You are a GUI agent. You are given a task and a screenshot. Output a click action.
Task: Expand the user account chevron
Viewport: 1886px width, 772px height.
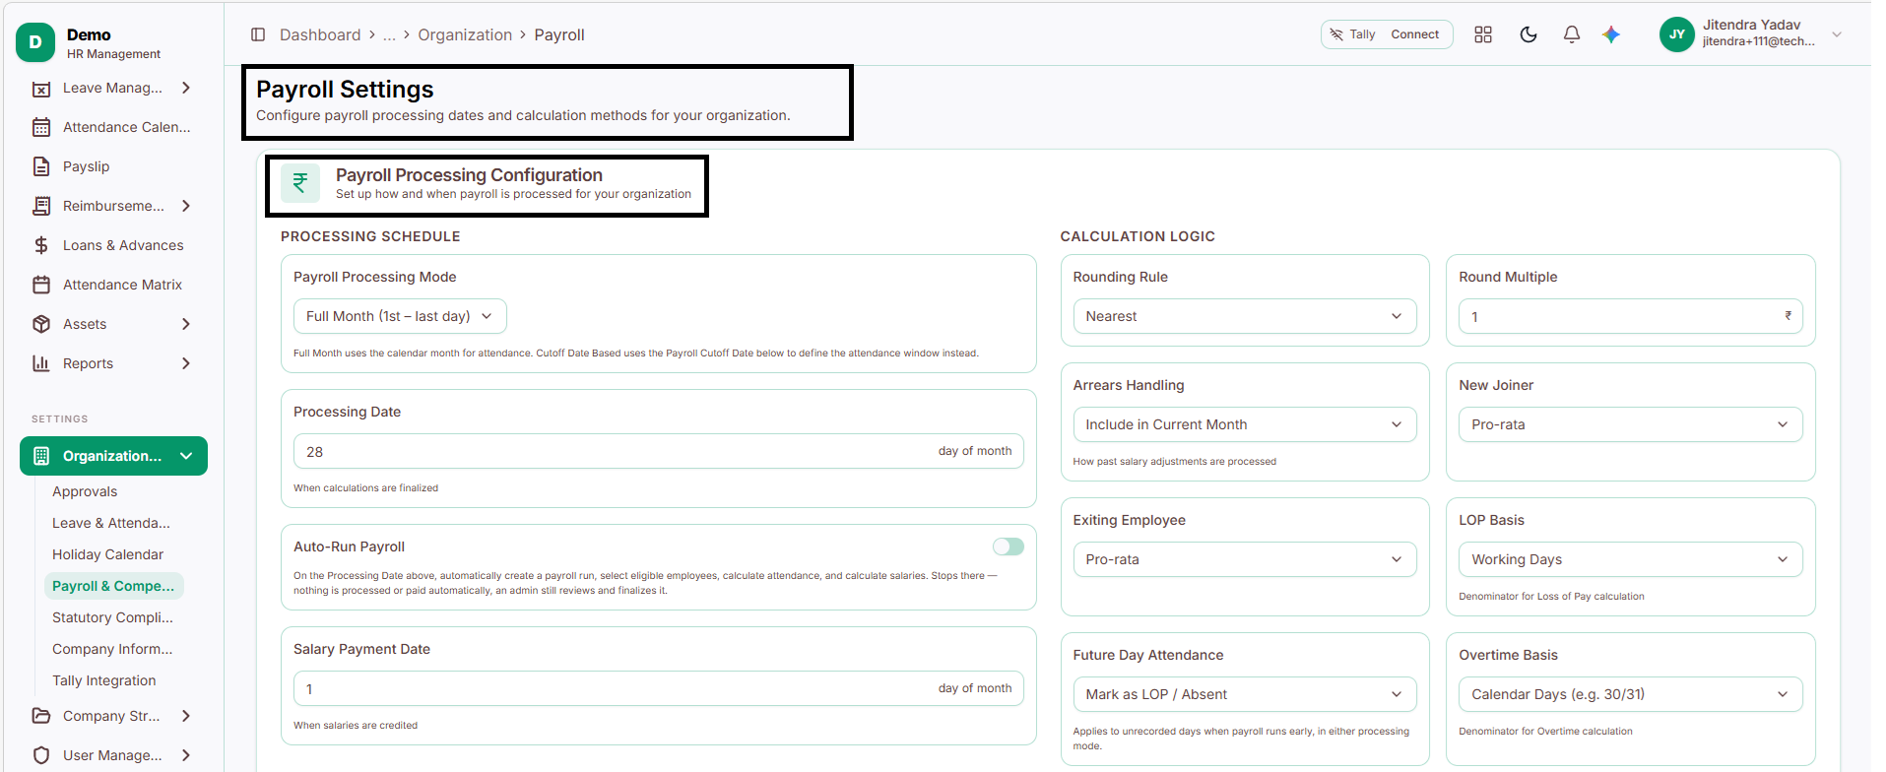1837,34
